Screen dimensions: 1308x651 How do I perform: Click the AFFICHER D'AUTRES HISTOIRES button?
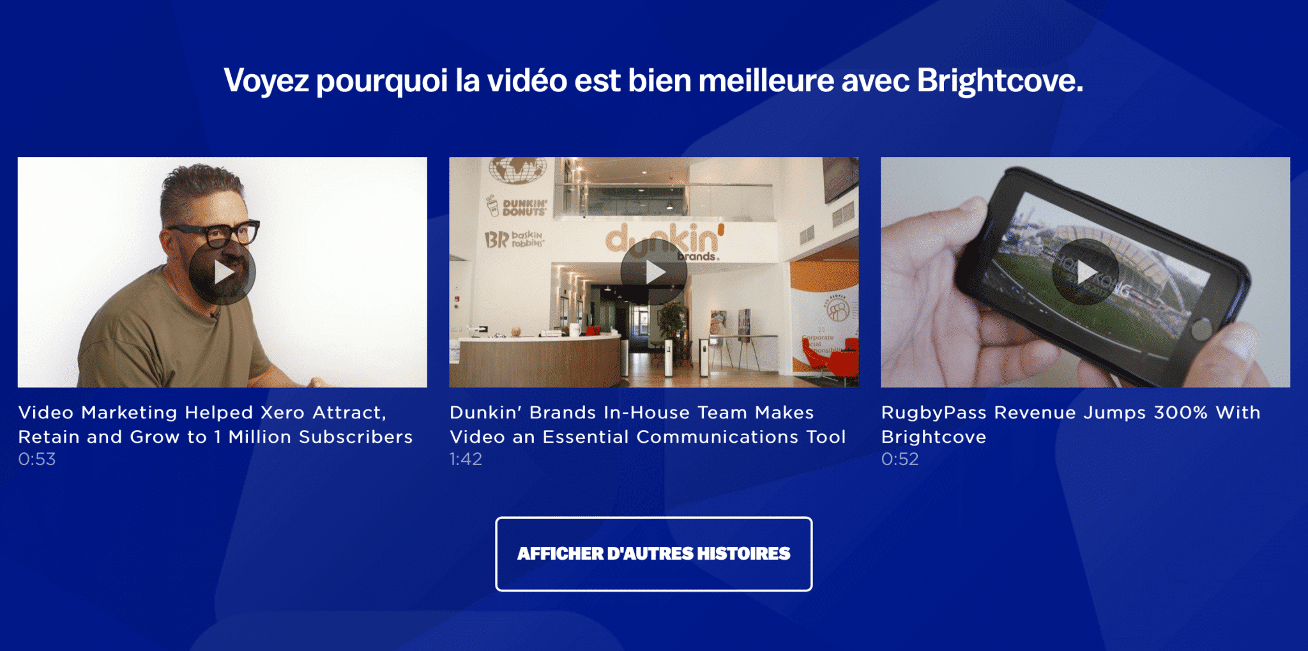[x=653, y=554]
